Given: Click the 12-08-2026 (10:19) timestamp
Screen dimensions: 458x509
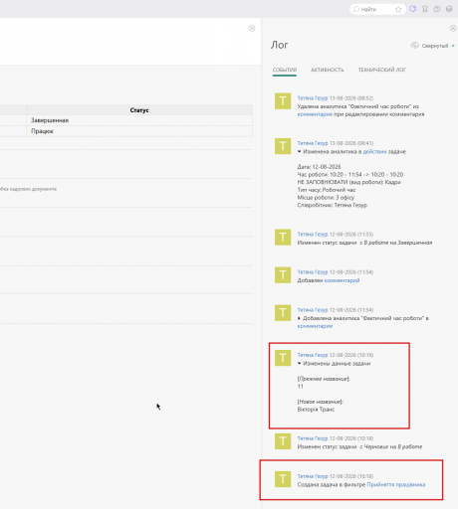Looking at the screenshot, I should click(351, 355).
